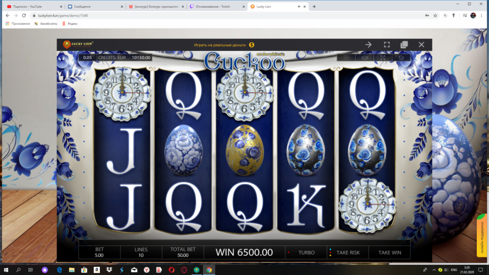Toggle TURBO mode
Viewport: 489px width, 275px height.
pyautogui.click(x=306, y=253)
